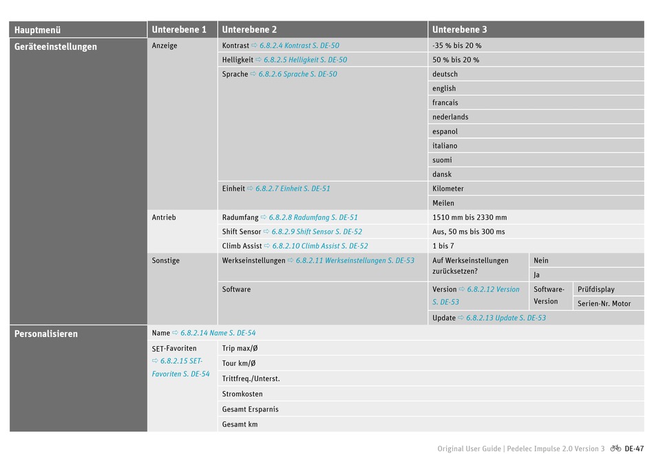This screenshot has height=454, width=654.
Task: Select the Antrieb cell
Action: point(182,231)
